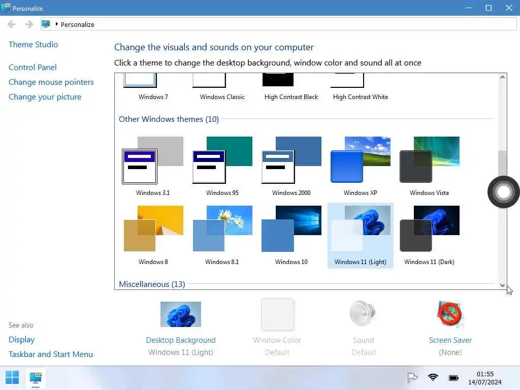Switch to Windows 11 (Dark) theme
The height and width of the screenshot is (390, 520).
coord(430,236)
